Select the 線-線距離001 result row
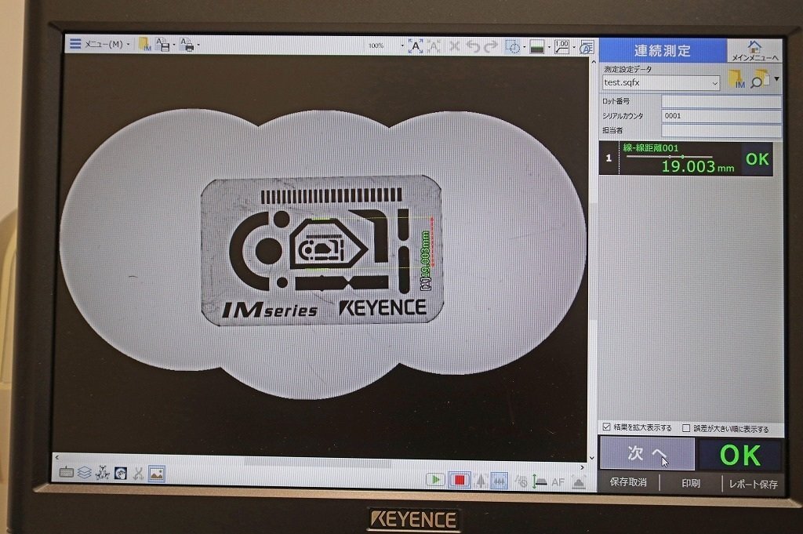The image size is (803, 534). 685,158
